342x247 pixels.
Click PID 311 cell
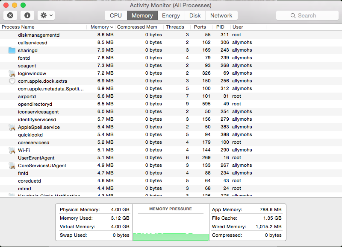(x=224, y=35)
